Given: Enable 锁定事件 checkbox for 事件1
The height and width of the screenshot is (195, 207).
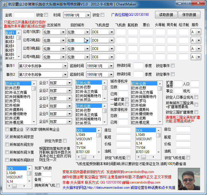Looking at the screenshot, I should 173,66.
